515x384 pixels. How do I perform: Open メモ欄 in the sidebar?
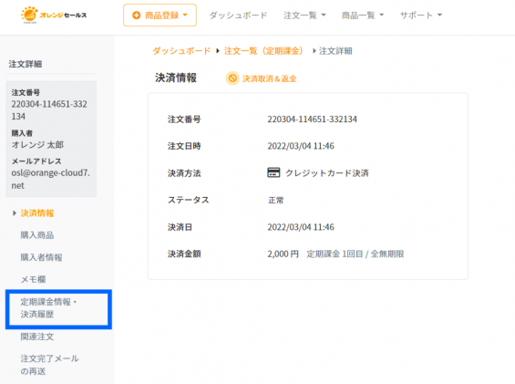click(33, 279)
